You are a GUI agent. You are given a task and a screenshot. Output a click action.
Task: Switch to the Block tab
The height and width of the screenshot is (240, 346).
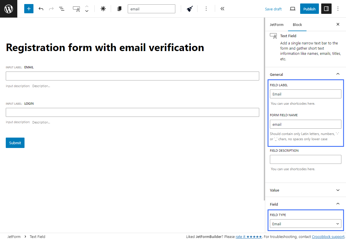(x=297, y=25)
